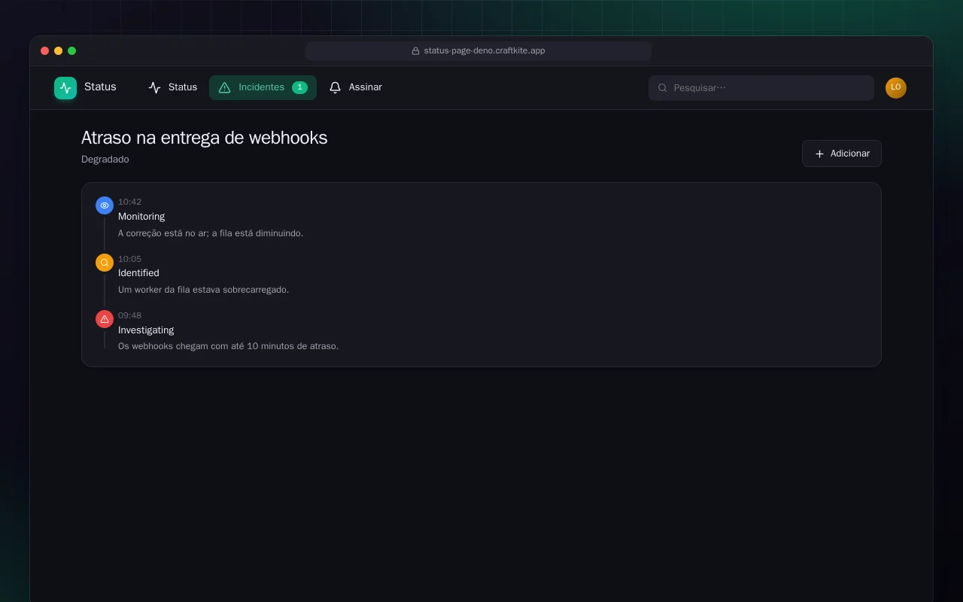
Task: Click the blue eye Monitoring timeline icon
Action: 105,205
